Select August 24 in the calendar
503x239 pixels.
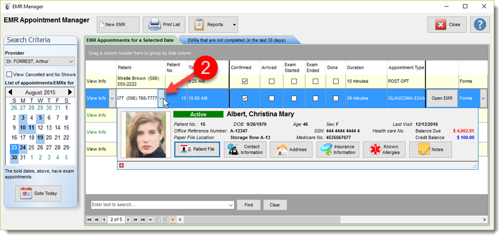point(22,147)
